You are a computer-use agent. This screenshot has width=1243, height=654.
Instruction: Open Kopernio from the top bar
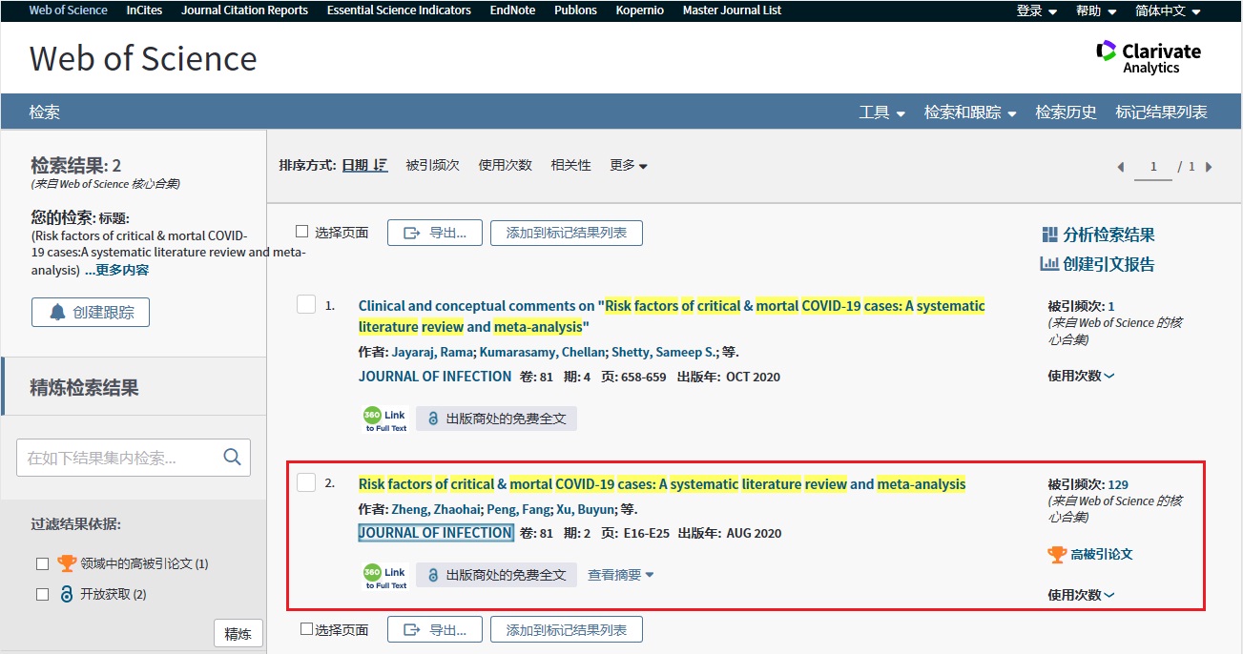pyautogui.click(x=639, y=10)
